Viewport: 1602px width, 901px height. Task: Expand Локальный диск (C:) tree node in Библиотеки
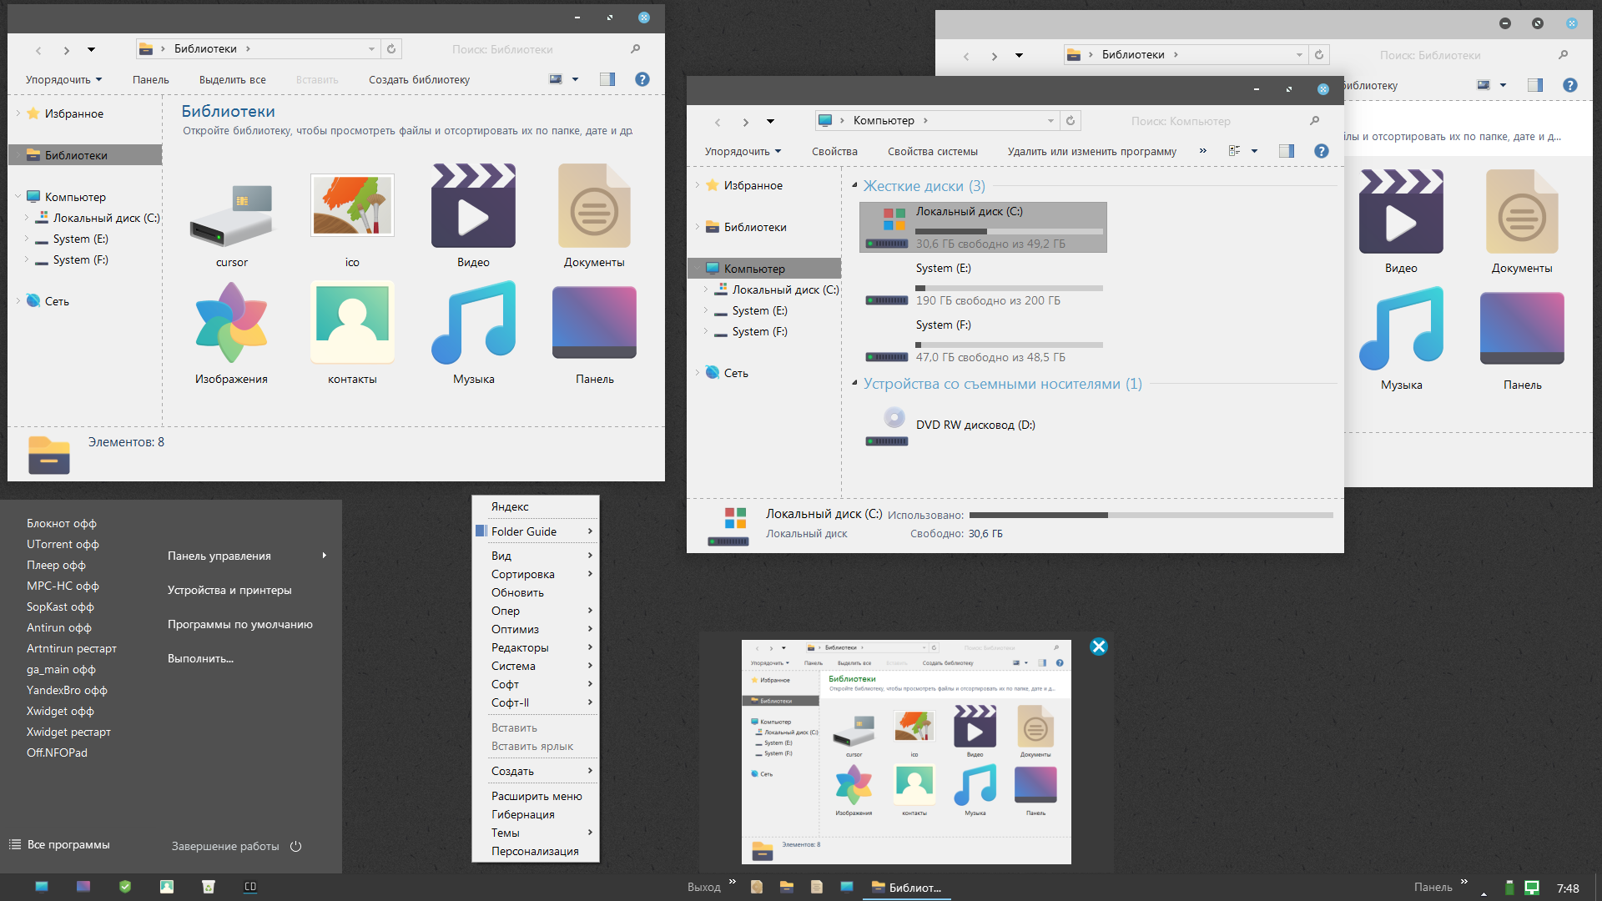coord(27,218)
